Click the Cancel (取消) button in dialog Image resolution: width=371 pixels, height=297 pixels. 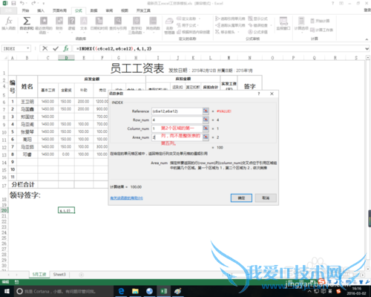click(266, 198)
